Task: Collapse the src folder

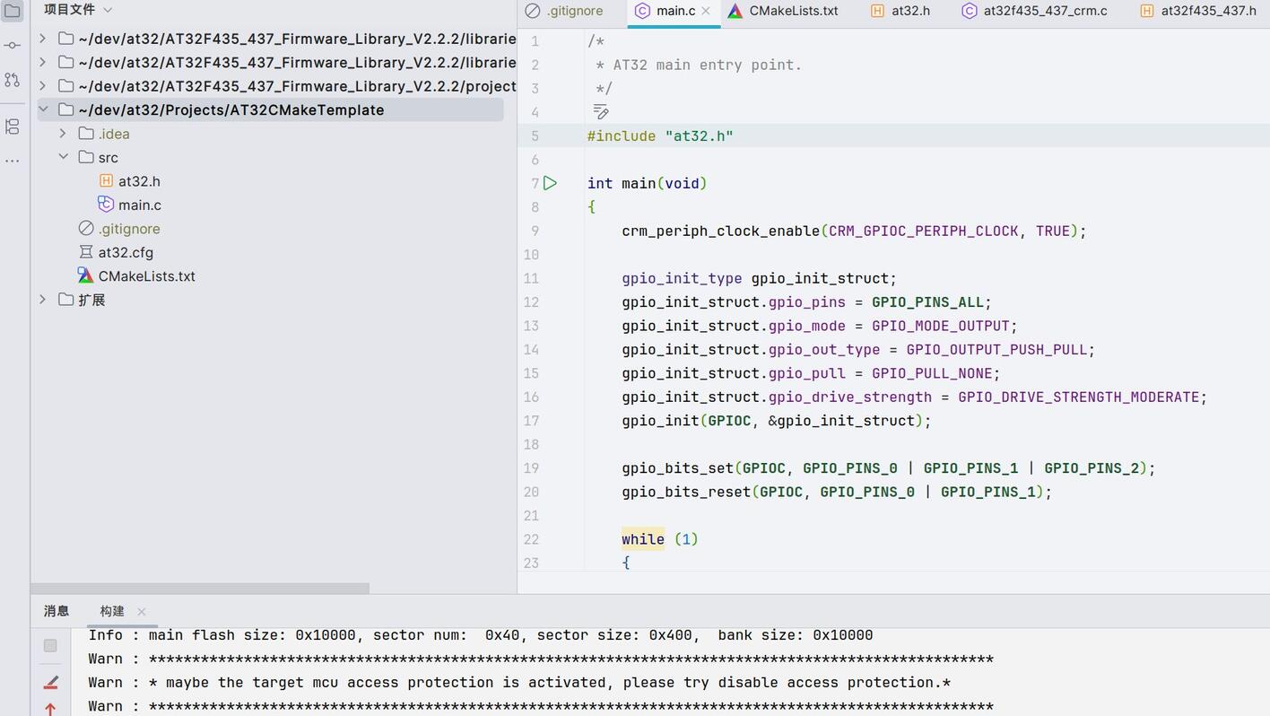Action: 63,157
